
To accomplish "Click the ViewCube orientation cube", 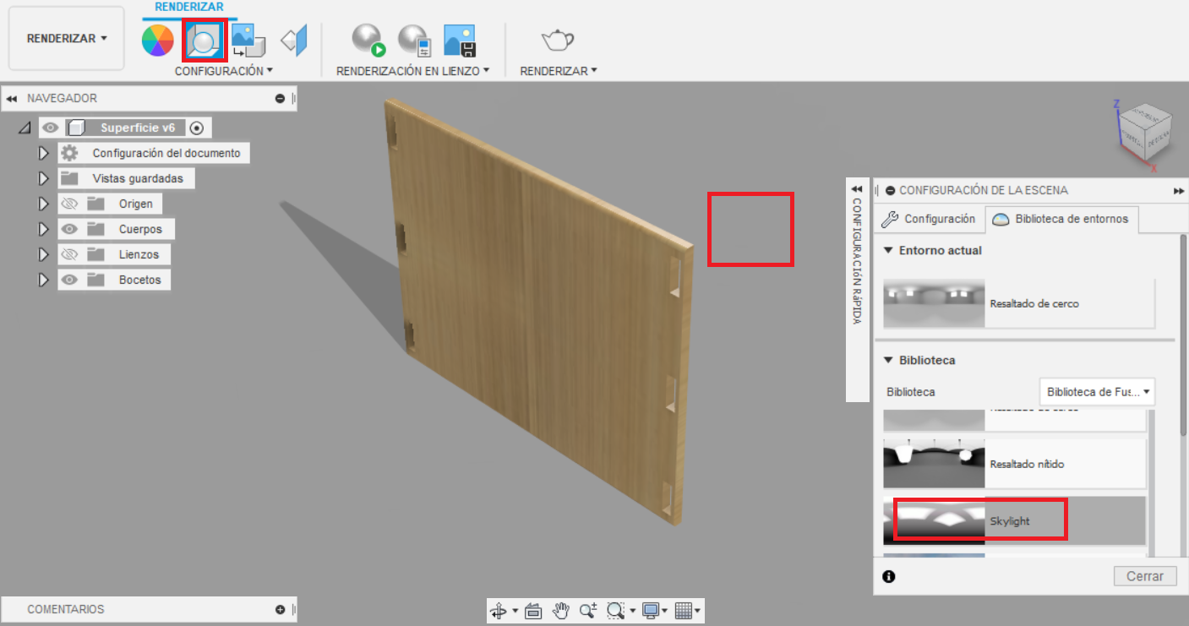I will (x=1146, y=132).
